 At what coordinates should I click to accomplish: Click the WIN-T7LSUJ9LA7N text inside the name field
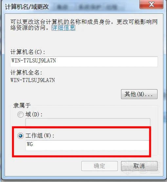pyautogui.click(x=33, y=60)
